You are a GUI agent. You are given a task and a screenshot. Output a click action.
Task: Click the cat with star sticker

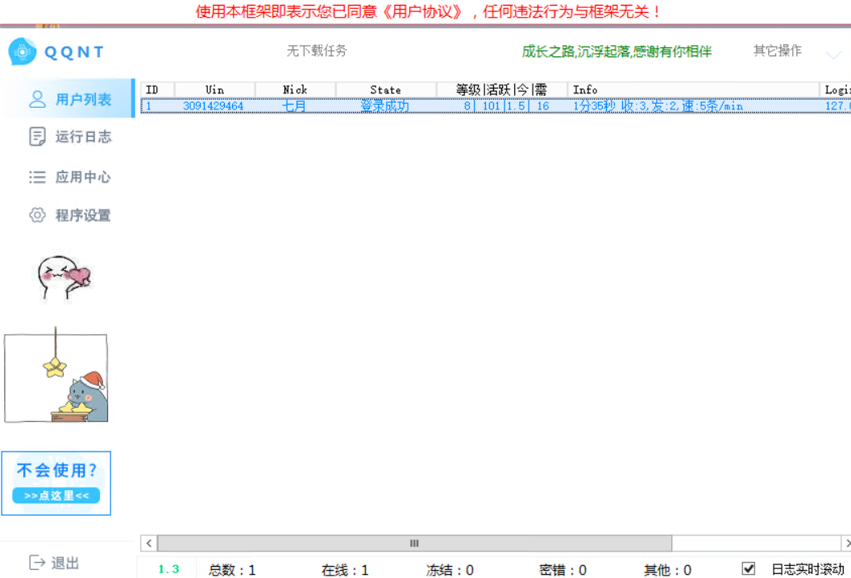56,376
